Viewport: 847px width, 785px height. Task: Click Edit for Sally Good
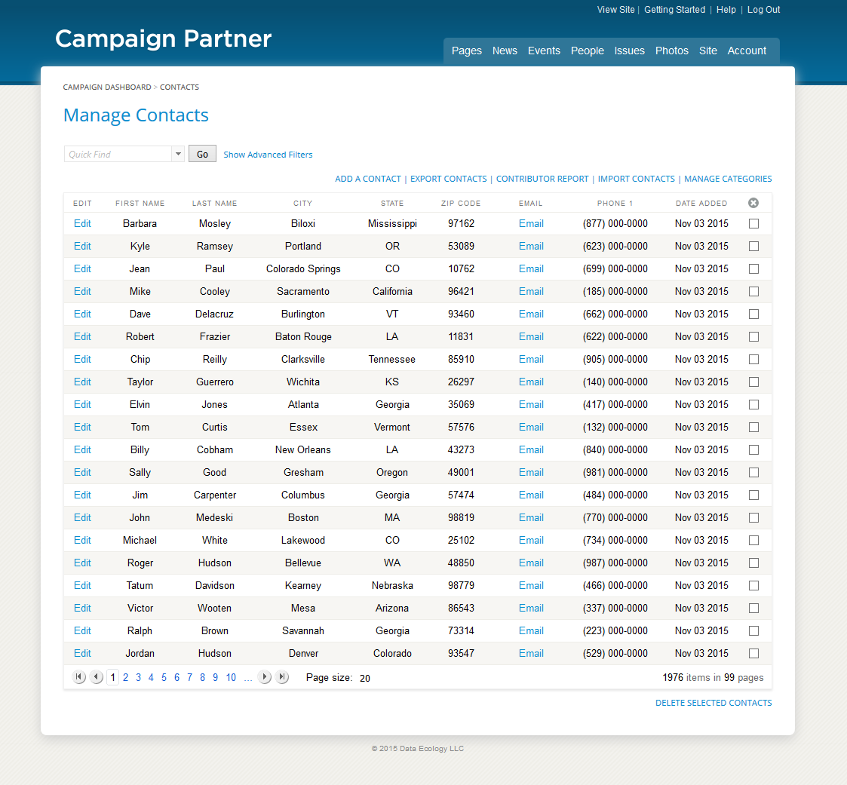pos(82,472)
